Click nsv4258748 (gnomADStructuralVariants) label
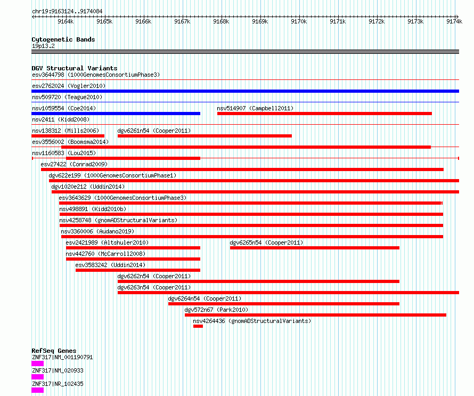474x396 pixels. tap(118, 220)
